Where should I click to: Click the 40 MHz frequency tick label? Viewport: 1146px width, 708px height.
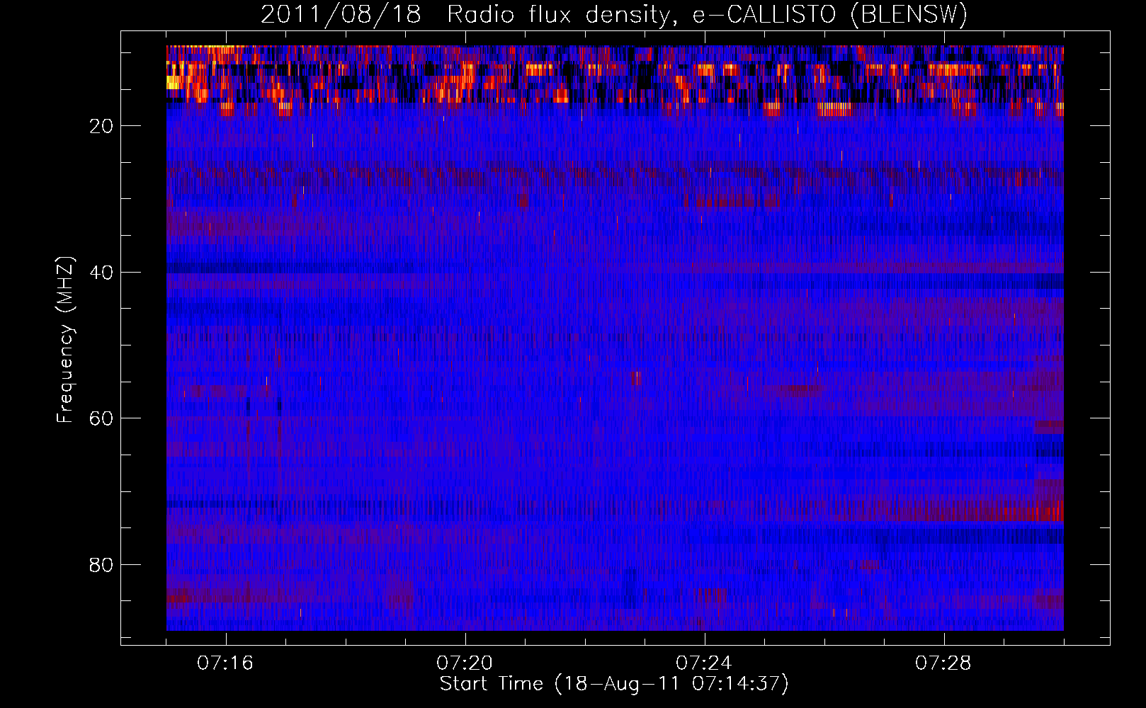(102, 273)
